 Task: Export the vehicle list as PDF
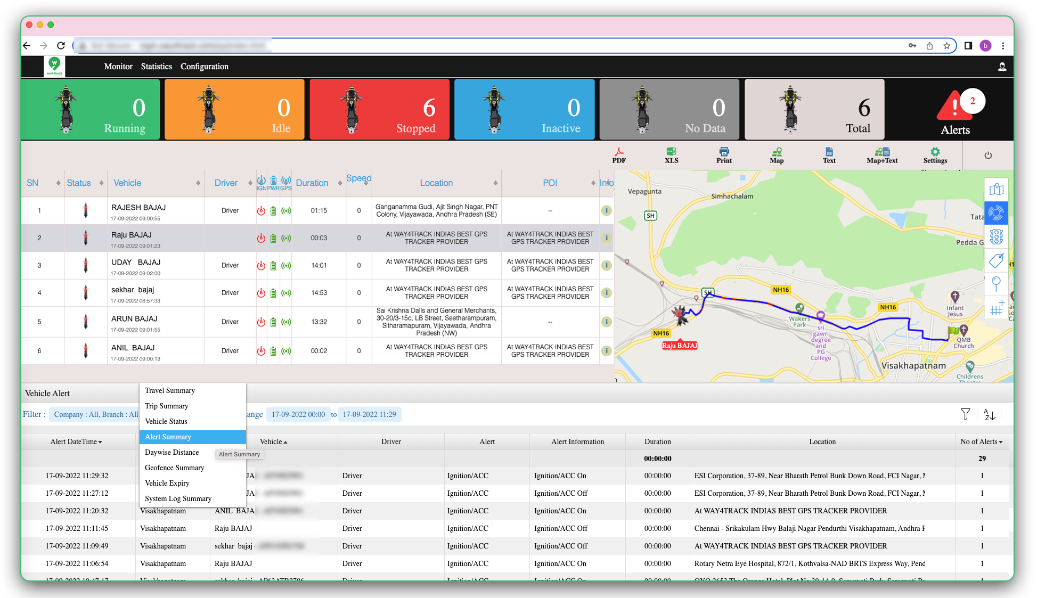[618, 155]
